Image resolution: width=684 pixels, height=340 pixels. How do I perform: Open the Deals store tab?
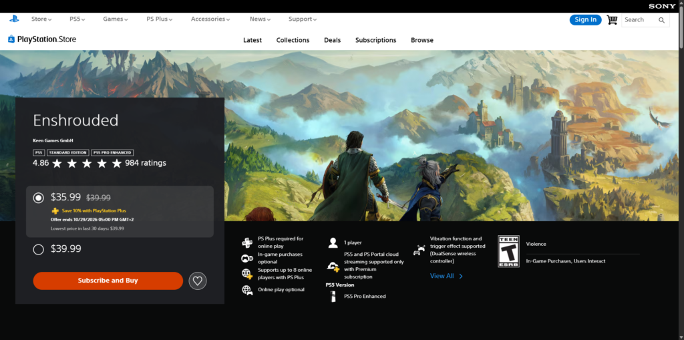coord(333,40)
